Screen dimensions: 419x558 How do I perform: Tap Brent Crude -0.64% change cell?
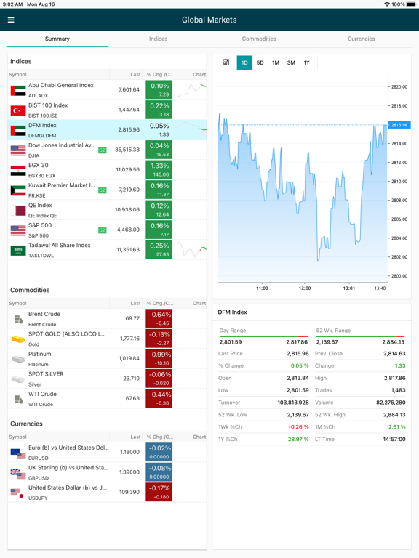click(x=159, y=318)
